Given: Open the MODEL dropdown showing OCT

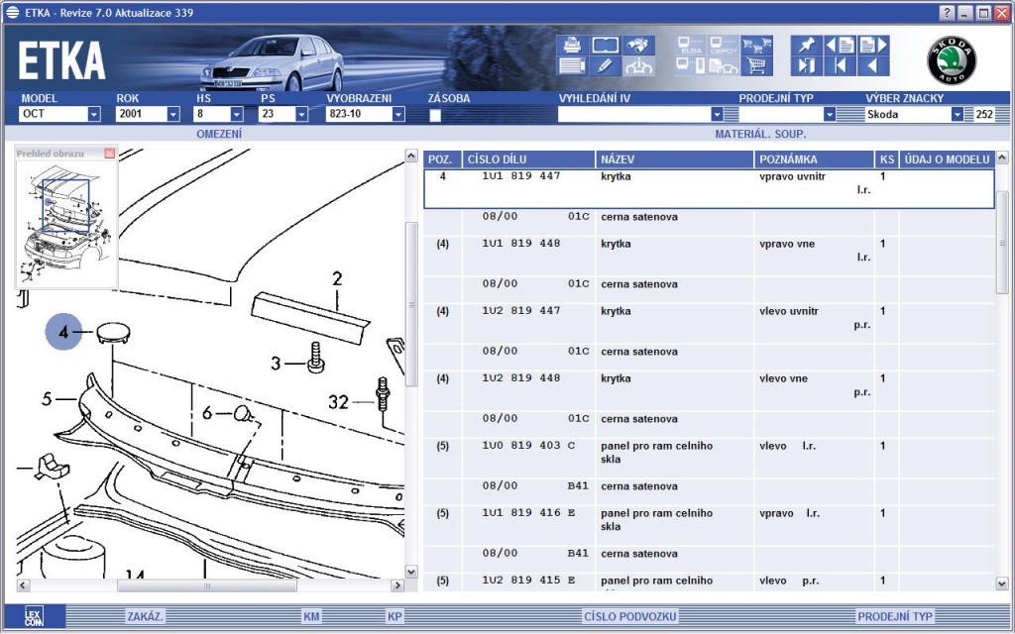Looking at the screenshot, I should [x=94, y=115].
